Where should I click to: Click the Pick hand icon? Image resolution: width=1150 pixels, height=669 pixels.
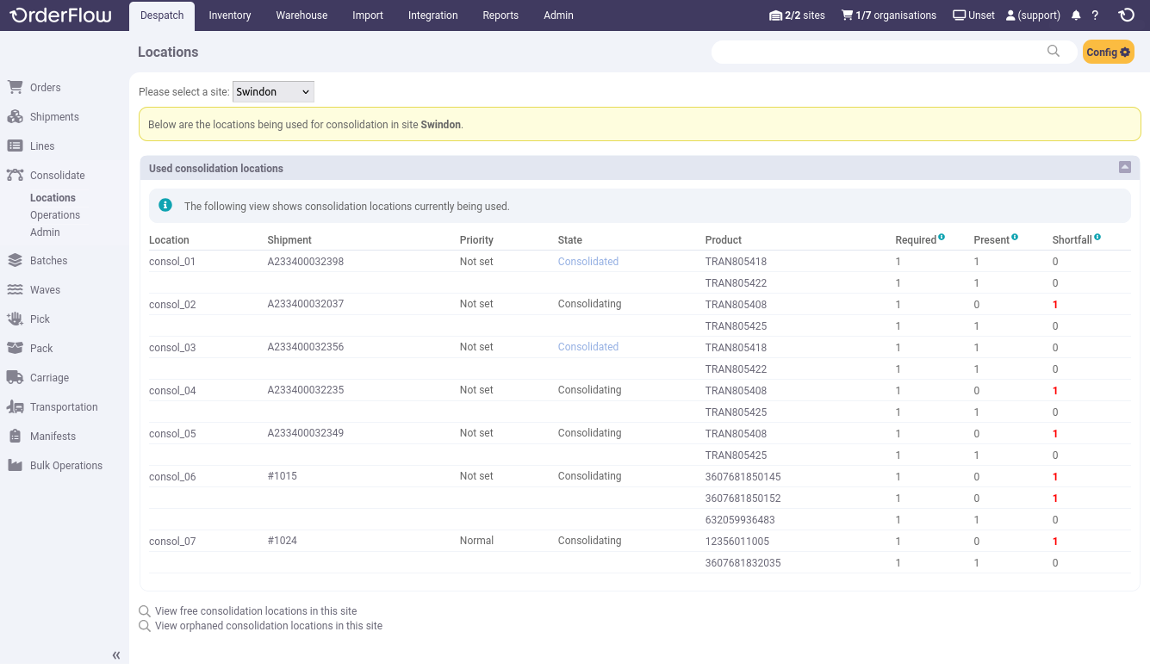(15, 319)
